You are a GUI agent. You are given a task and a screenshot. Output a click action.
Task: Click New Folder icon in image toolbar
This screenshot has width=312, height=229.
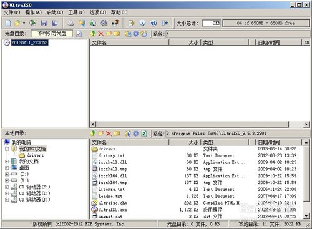pyautogui.click(x=109, y=34)
